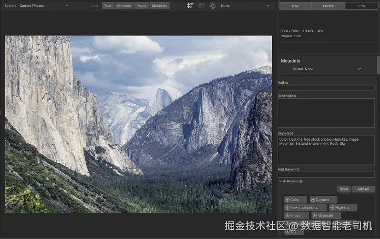Add the Mountain AI keyword
380x239 pixels.
tap(326, 216)
